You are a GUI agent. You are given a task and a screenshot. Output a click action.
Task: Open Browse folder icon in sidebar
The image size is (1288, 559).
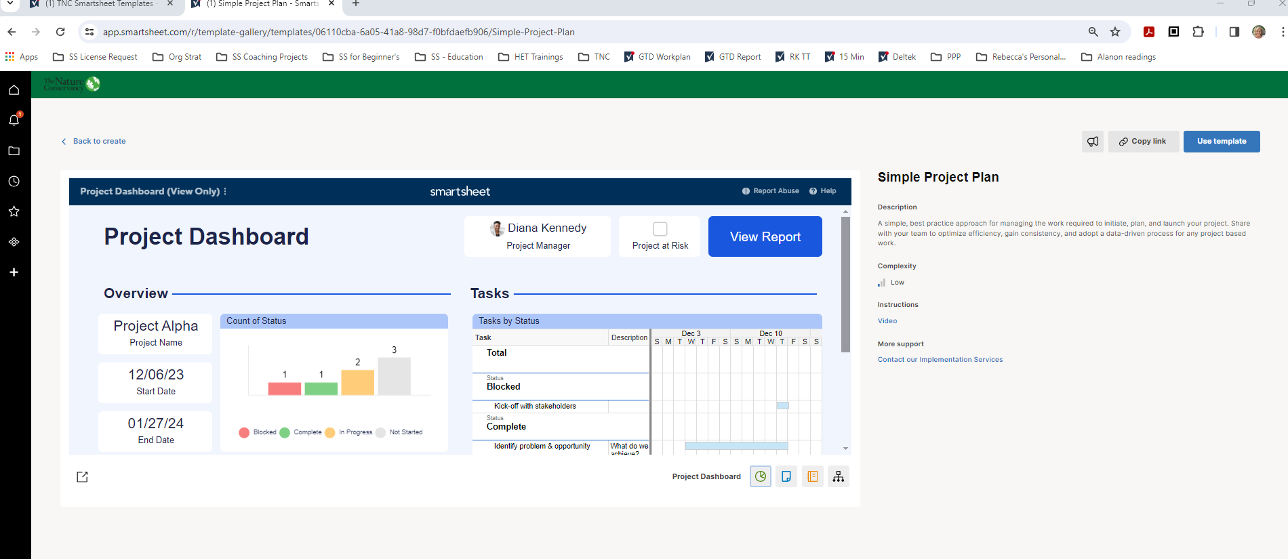coord(14,151)
